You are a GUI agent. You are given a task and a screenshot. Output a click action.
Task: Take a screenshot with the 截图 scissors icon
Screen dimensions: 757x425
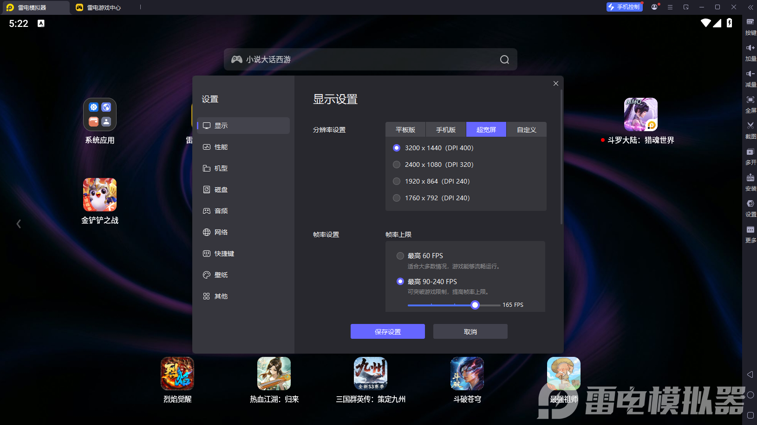(x=750, y=126)
